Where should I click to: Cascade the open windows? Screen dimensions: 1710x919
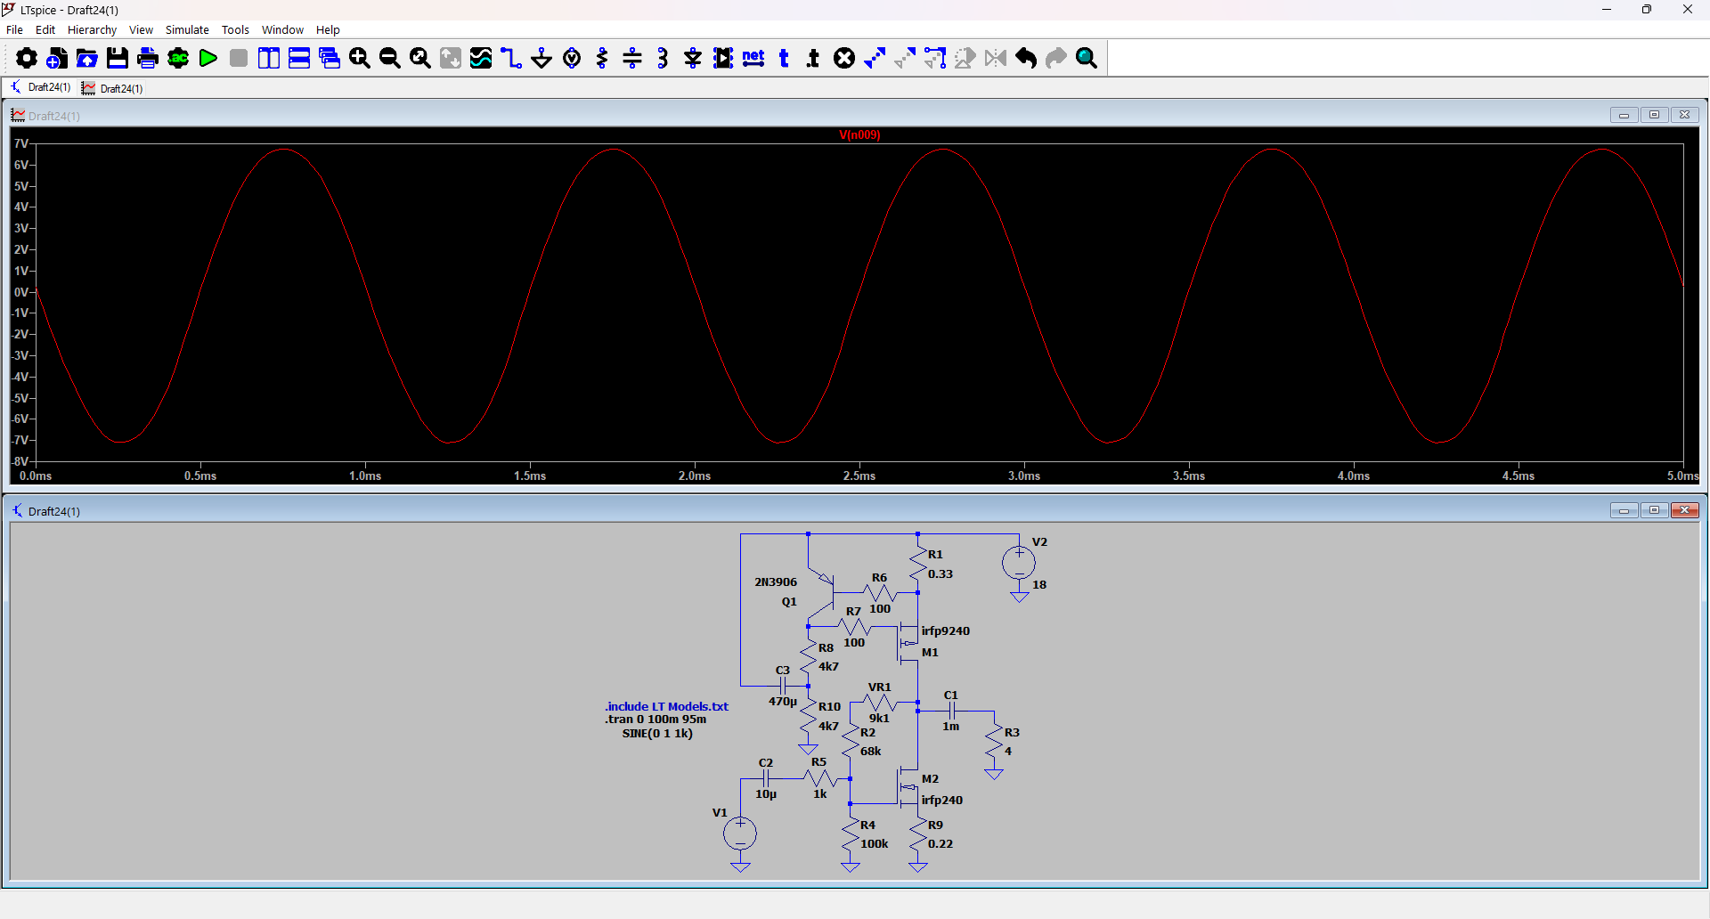click(330, 59)
